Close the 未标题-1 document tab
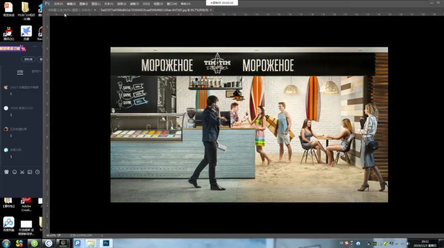 [95, 10]
